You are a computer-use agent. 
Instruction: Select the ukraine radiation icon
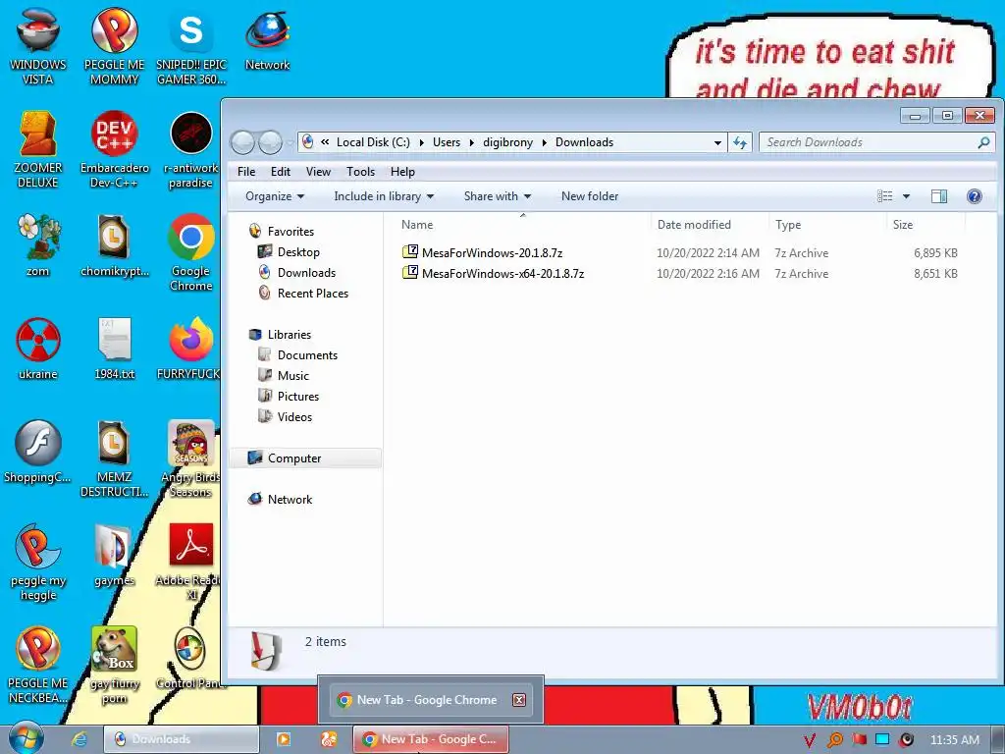[x=38, y=349]
